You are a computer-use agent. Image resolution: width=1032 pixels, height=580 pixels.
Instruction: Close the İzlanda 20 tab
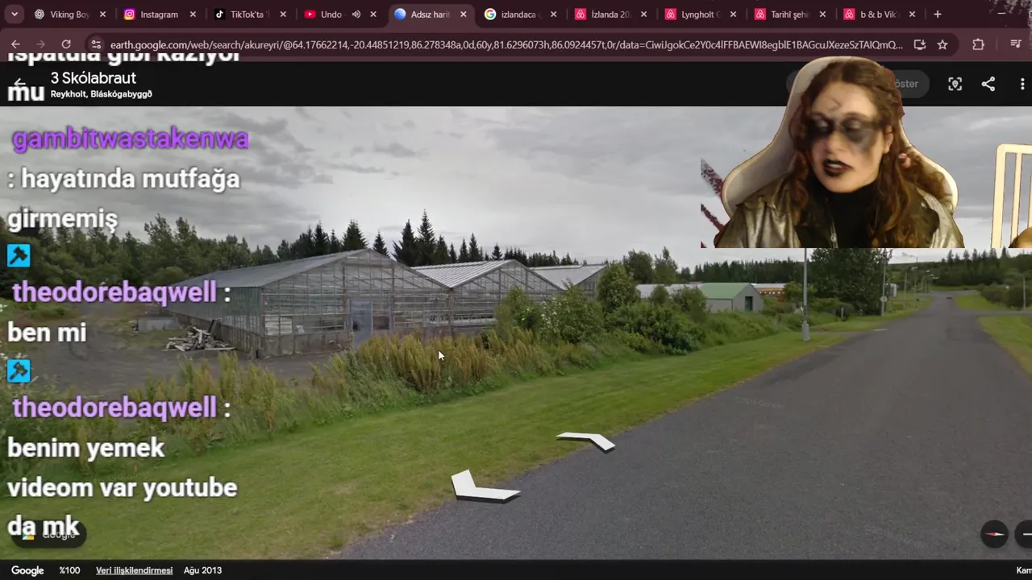click(643, 14)
